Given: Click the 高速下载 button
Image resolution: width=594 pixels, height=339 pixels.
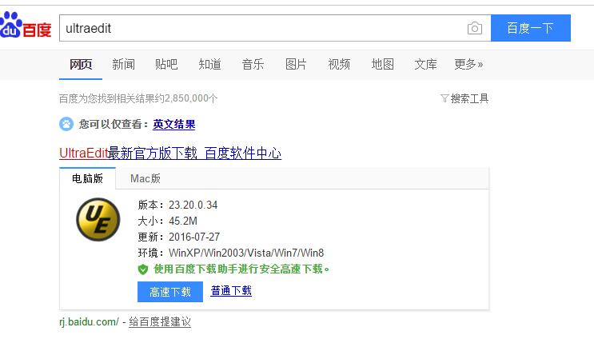Looking at the screenshot, I should tap(170, 292).
